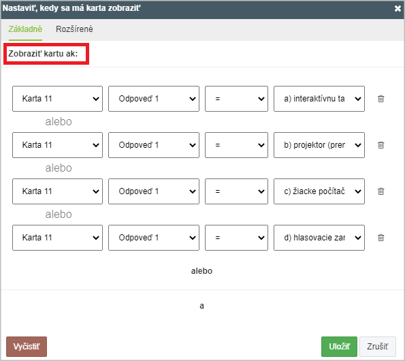This screenshot has height=361, width=405.
Task: Switch to the Rozšírené tab
Action: 74,29
